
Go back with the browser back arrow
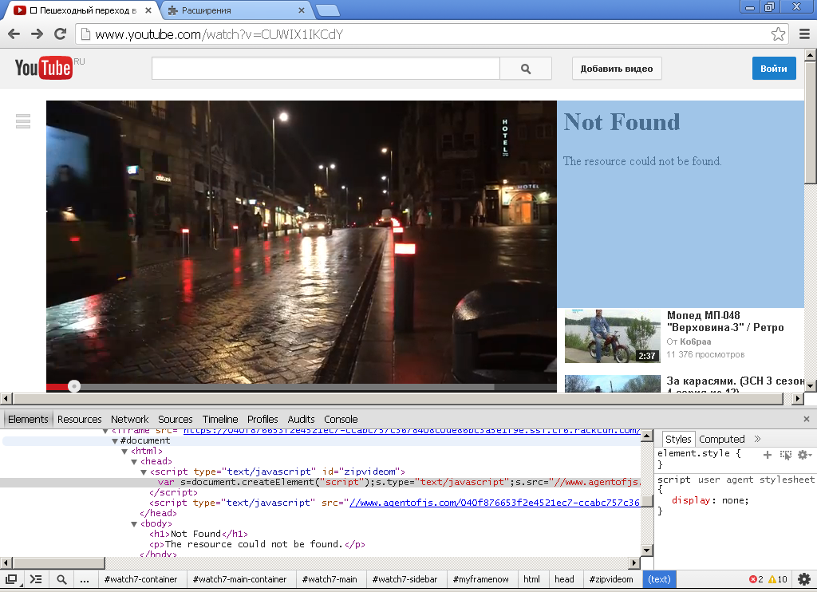[x=14, y=34]
